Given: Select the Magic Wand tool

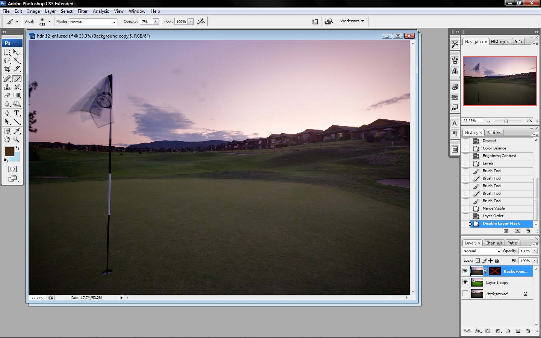Looking at the screenshot, I should click(x=17, y=60).
